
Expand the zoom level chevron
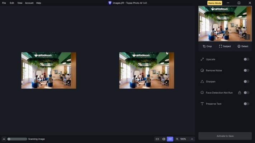tap(192, 139)
